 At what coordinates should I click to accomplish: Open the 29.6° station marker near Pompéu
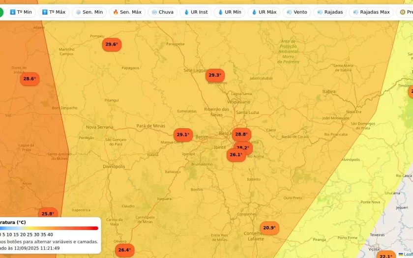coord(112,45)
